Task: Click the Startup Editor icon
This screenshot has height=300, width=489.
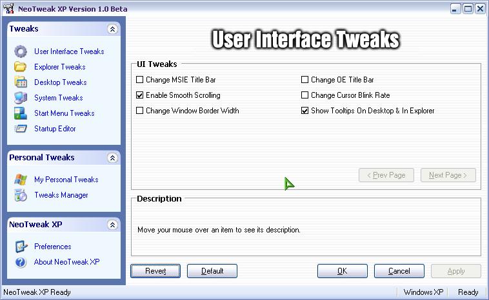Action: [21, 129]
